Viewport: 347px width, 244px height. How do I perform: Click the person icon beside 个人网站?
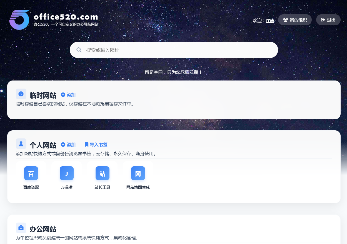[21, 144]
